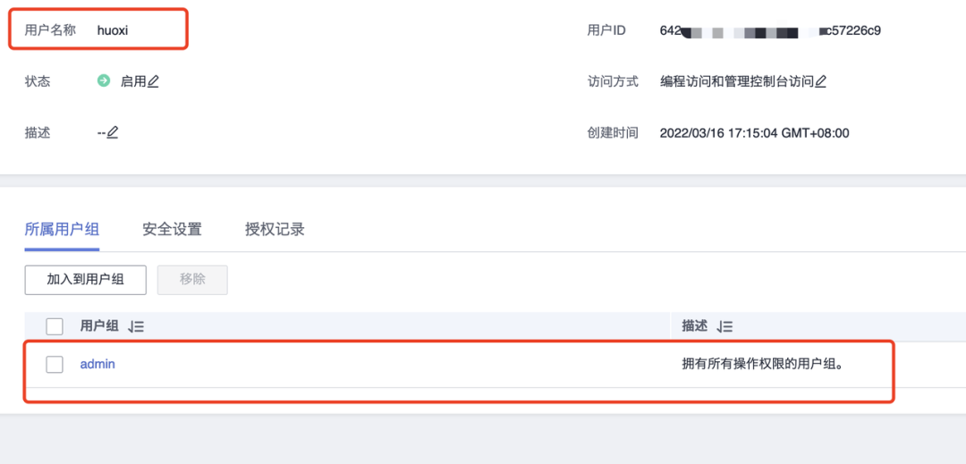966x464 pixels.
Task: Switch to the 安全设置 tab
Action: 172,230
